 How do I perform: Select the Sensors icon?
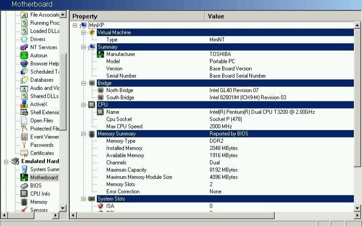(24, 210)
